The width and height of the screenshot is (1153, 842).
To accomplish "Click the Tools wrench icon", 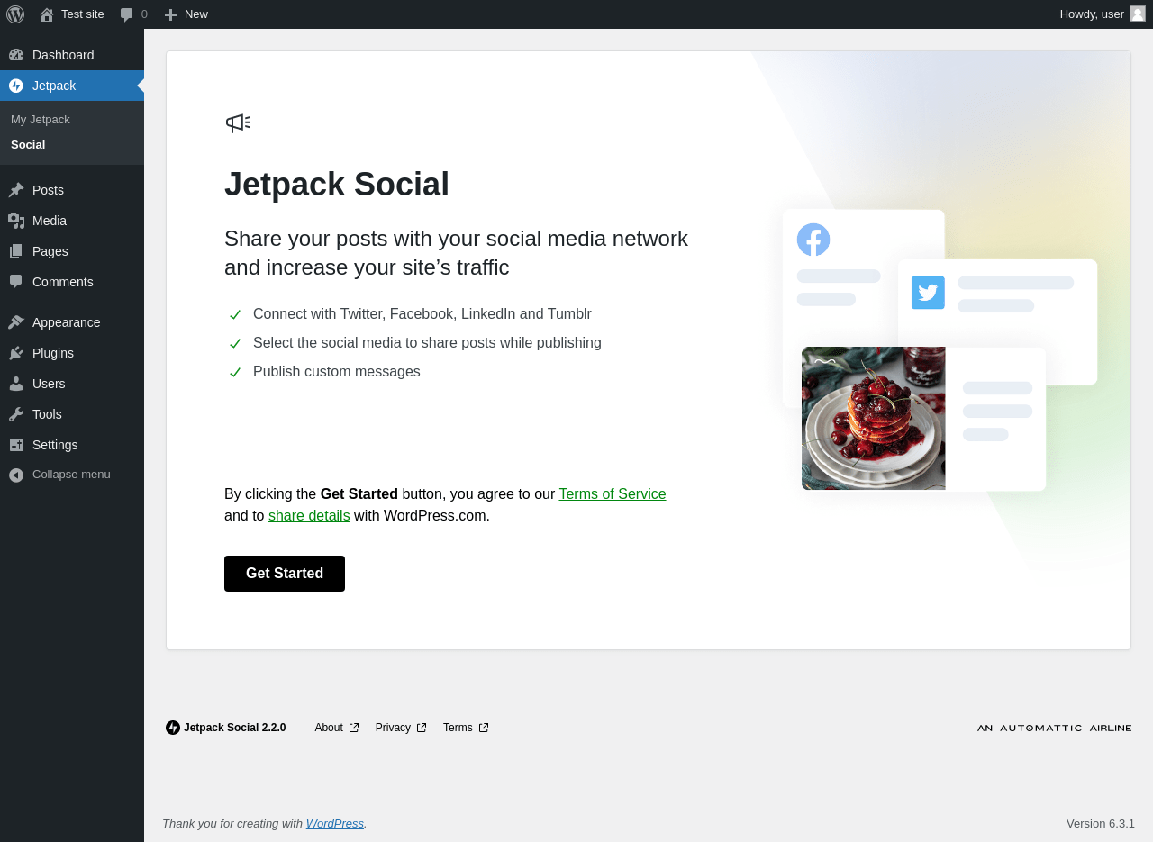I will click(16, 414).
